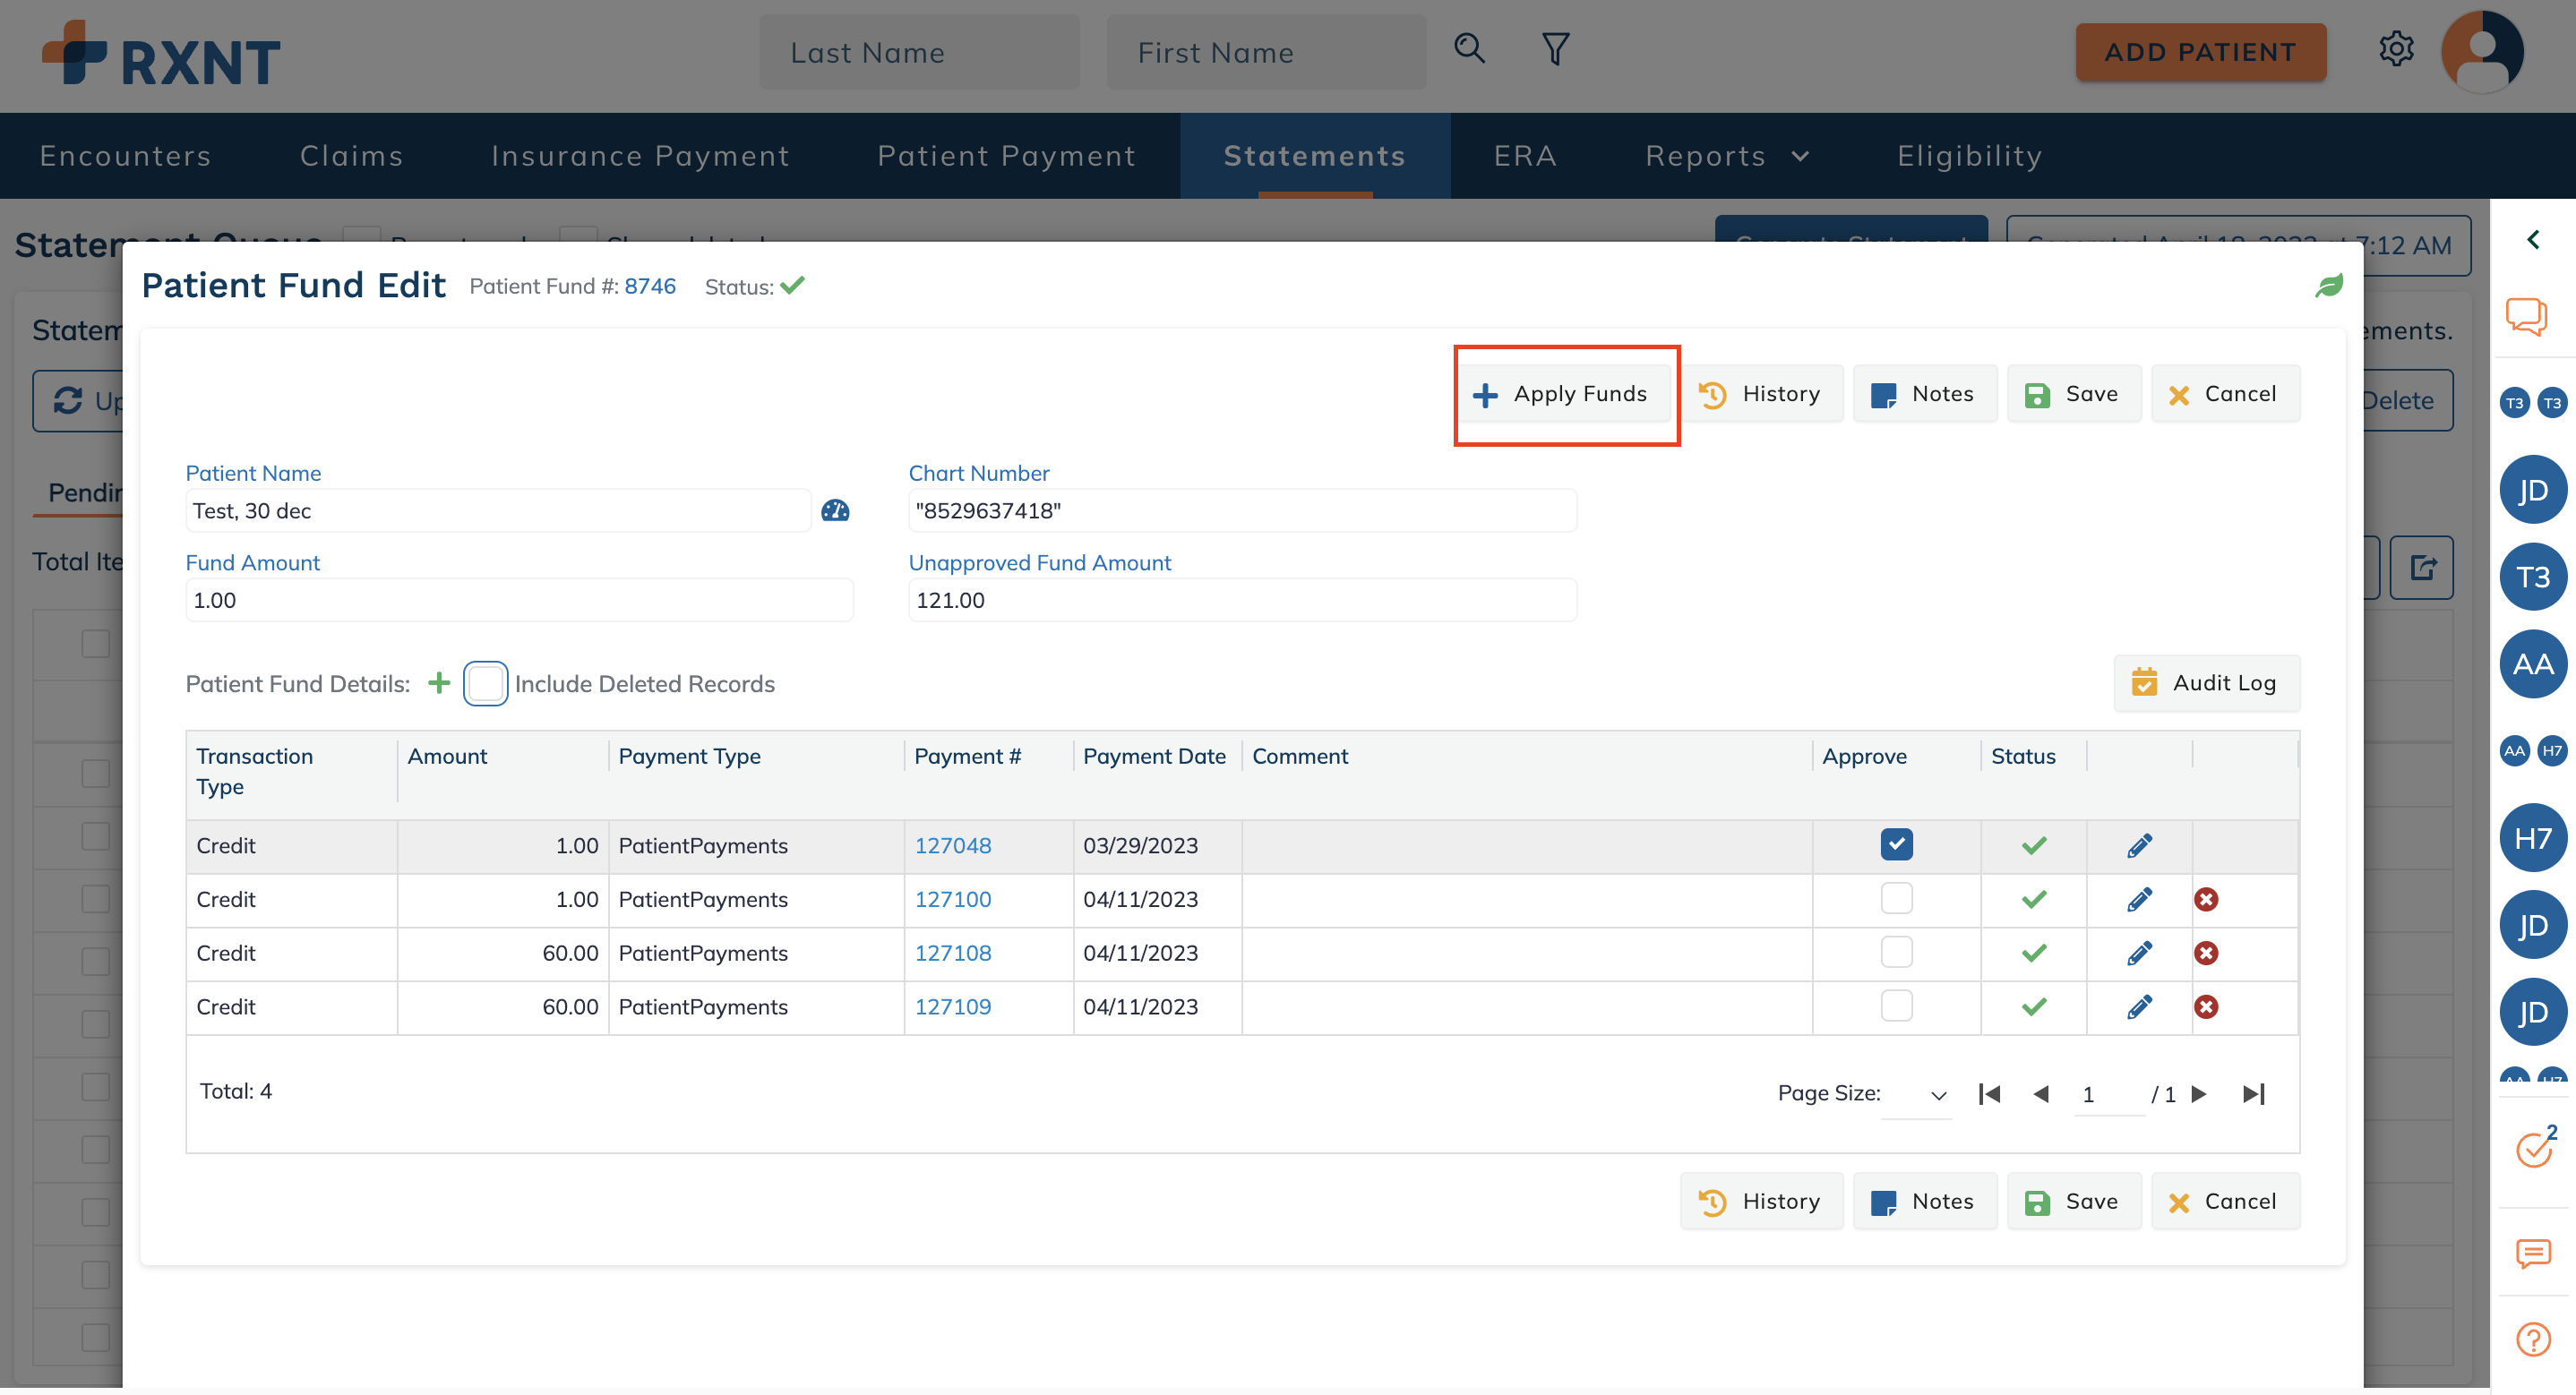Open payment link 127048
Screen dimensions: 2576x1395
(952, 845)
